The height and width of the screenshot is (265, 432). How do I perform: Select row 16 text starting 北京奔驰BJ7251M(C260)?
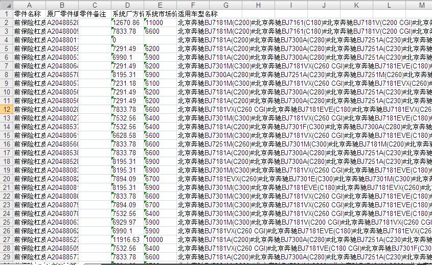click(305, 144)
